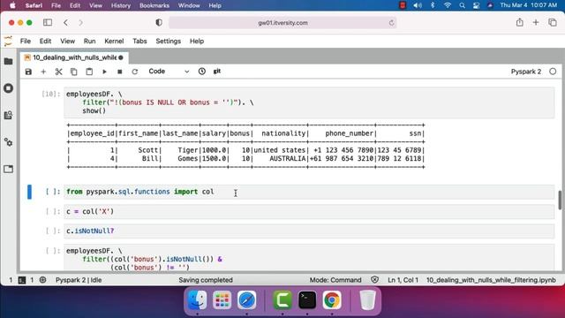Show the Safari tab overview icon

coord(553,22)
